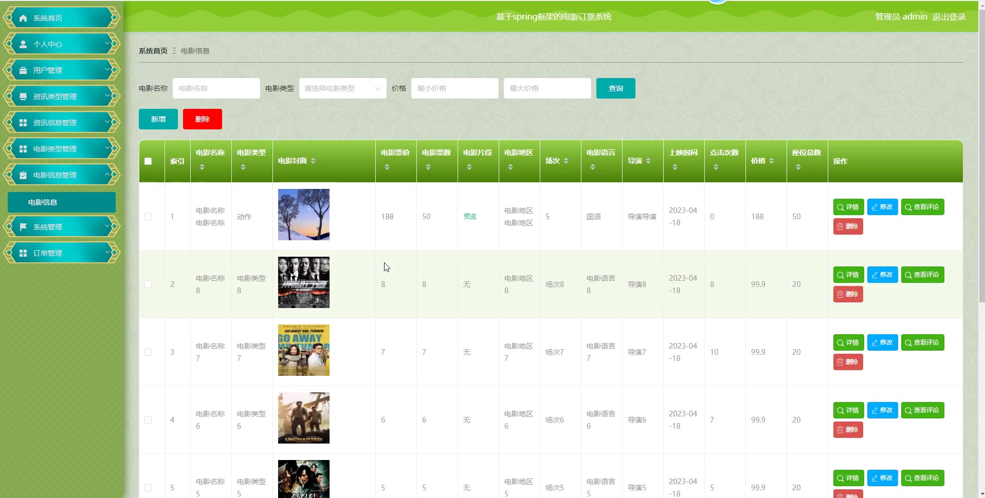985x498 pixels.
Task: Click the clipboard icon beside 电影信息管理
Action: [23, 175]
